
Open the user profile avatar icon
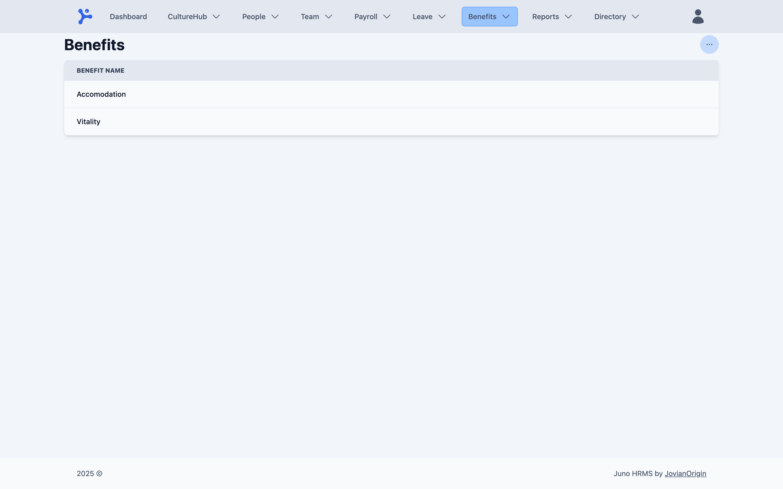(698, 17)
